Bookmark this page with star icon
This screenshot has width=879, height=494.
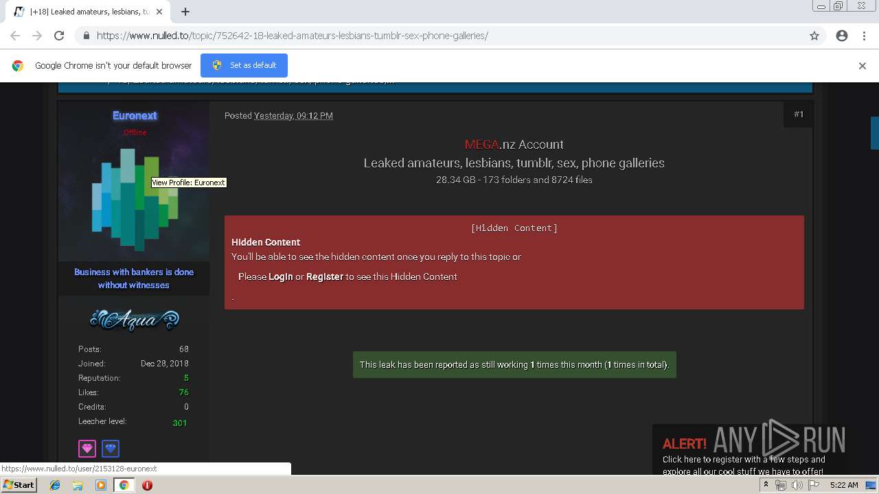click(814, 36)
